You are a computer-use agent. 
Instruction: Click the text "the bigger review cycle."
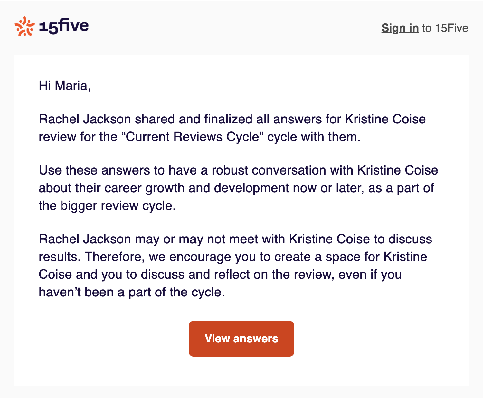click(107, 206)
